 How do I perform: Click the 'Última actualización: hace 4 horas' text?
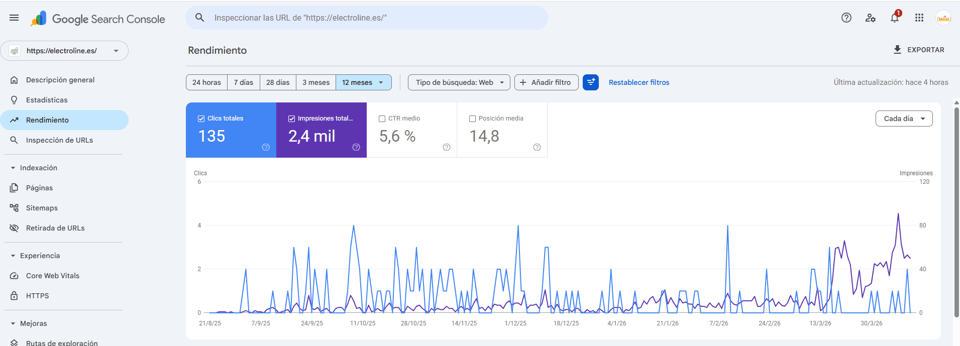point(891,82)
